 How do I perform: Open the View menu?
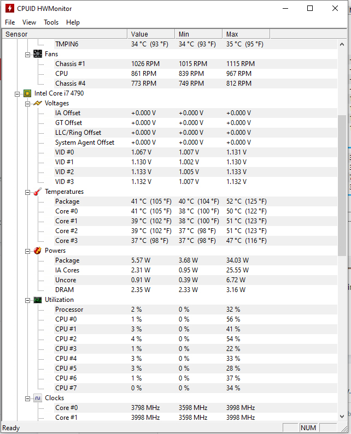point(29,22)
